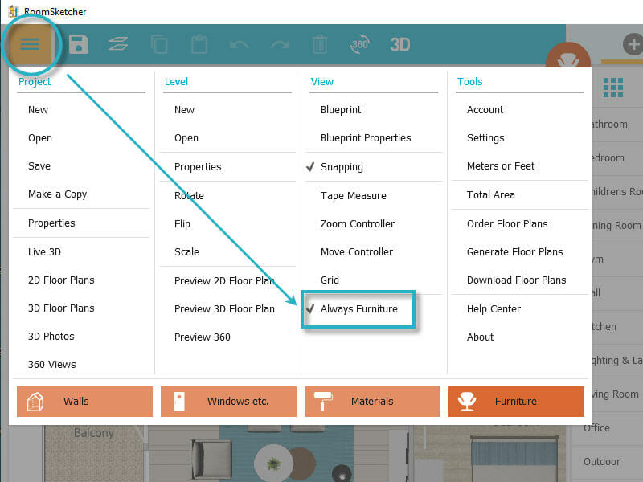Toggle the Grid in the View menu

pyautogui.click(x=330, y=280)
